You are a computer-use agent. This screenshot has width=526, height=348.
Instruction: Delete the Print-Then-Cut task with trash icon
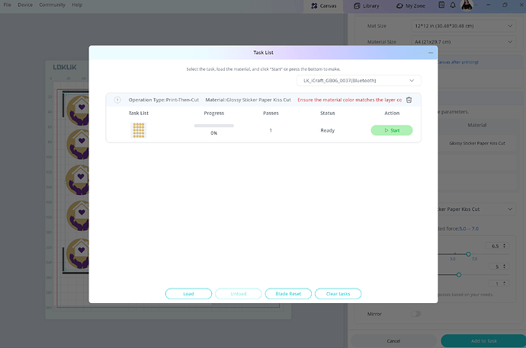[x=409, y=100]
